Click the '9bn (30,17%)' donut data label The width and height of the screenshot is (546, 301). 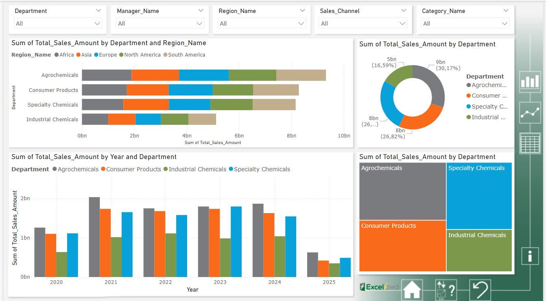tap(448, 65)
